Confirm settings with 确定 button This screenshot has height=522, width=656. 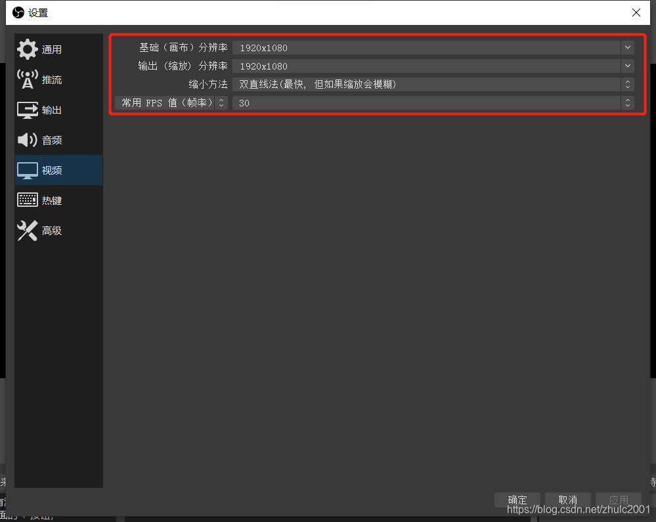tap(517, 500)
